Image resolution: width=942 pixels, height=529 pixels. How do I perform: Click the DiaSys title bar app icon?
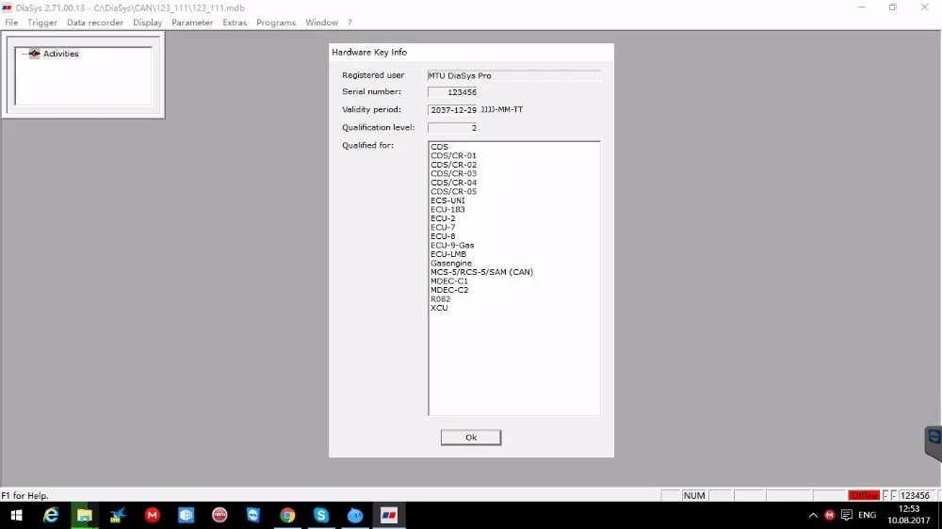[x=7, y=8]
